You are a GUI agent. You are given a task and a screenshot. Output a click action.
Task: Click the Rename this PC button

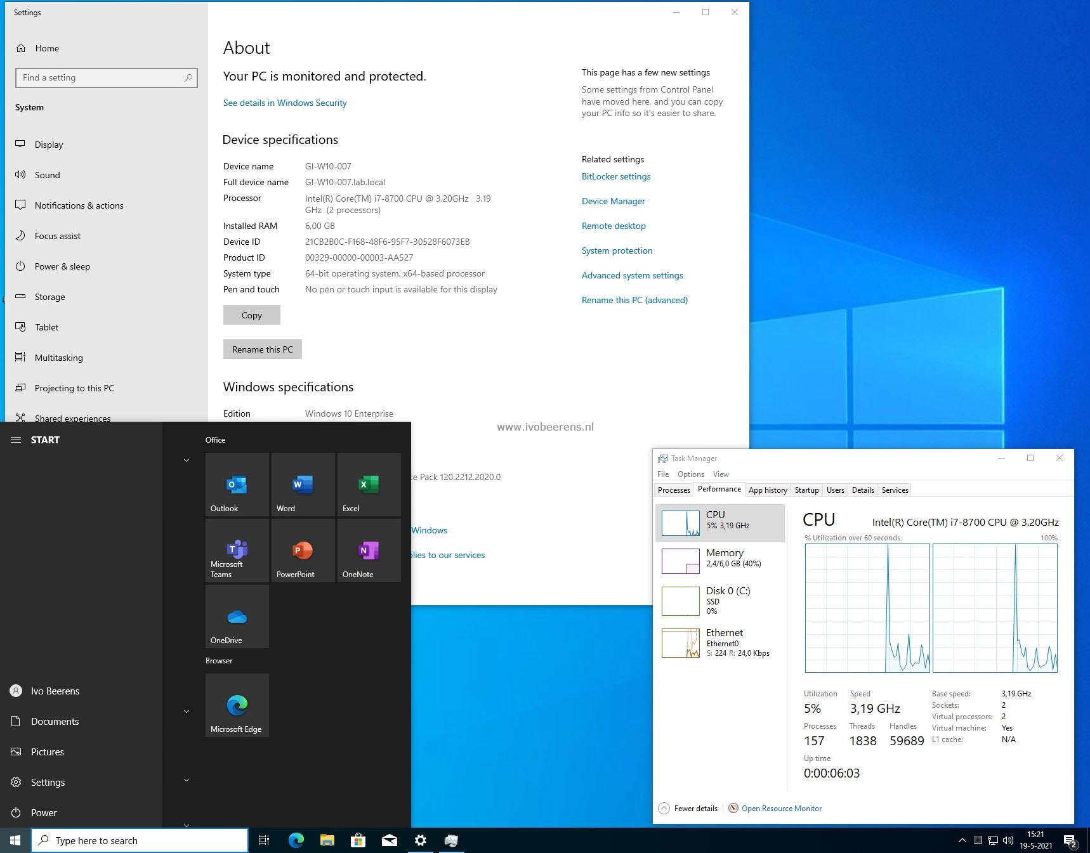[x=262, y=349]
